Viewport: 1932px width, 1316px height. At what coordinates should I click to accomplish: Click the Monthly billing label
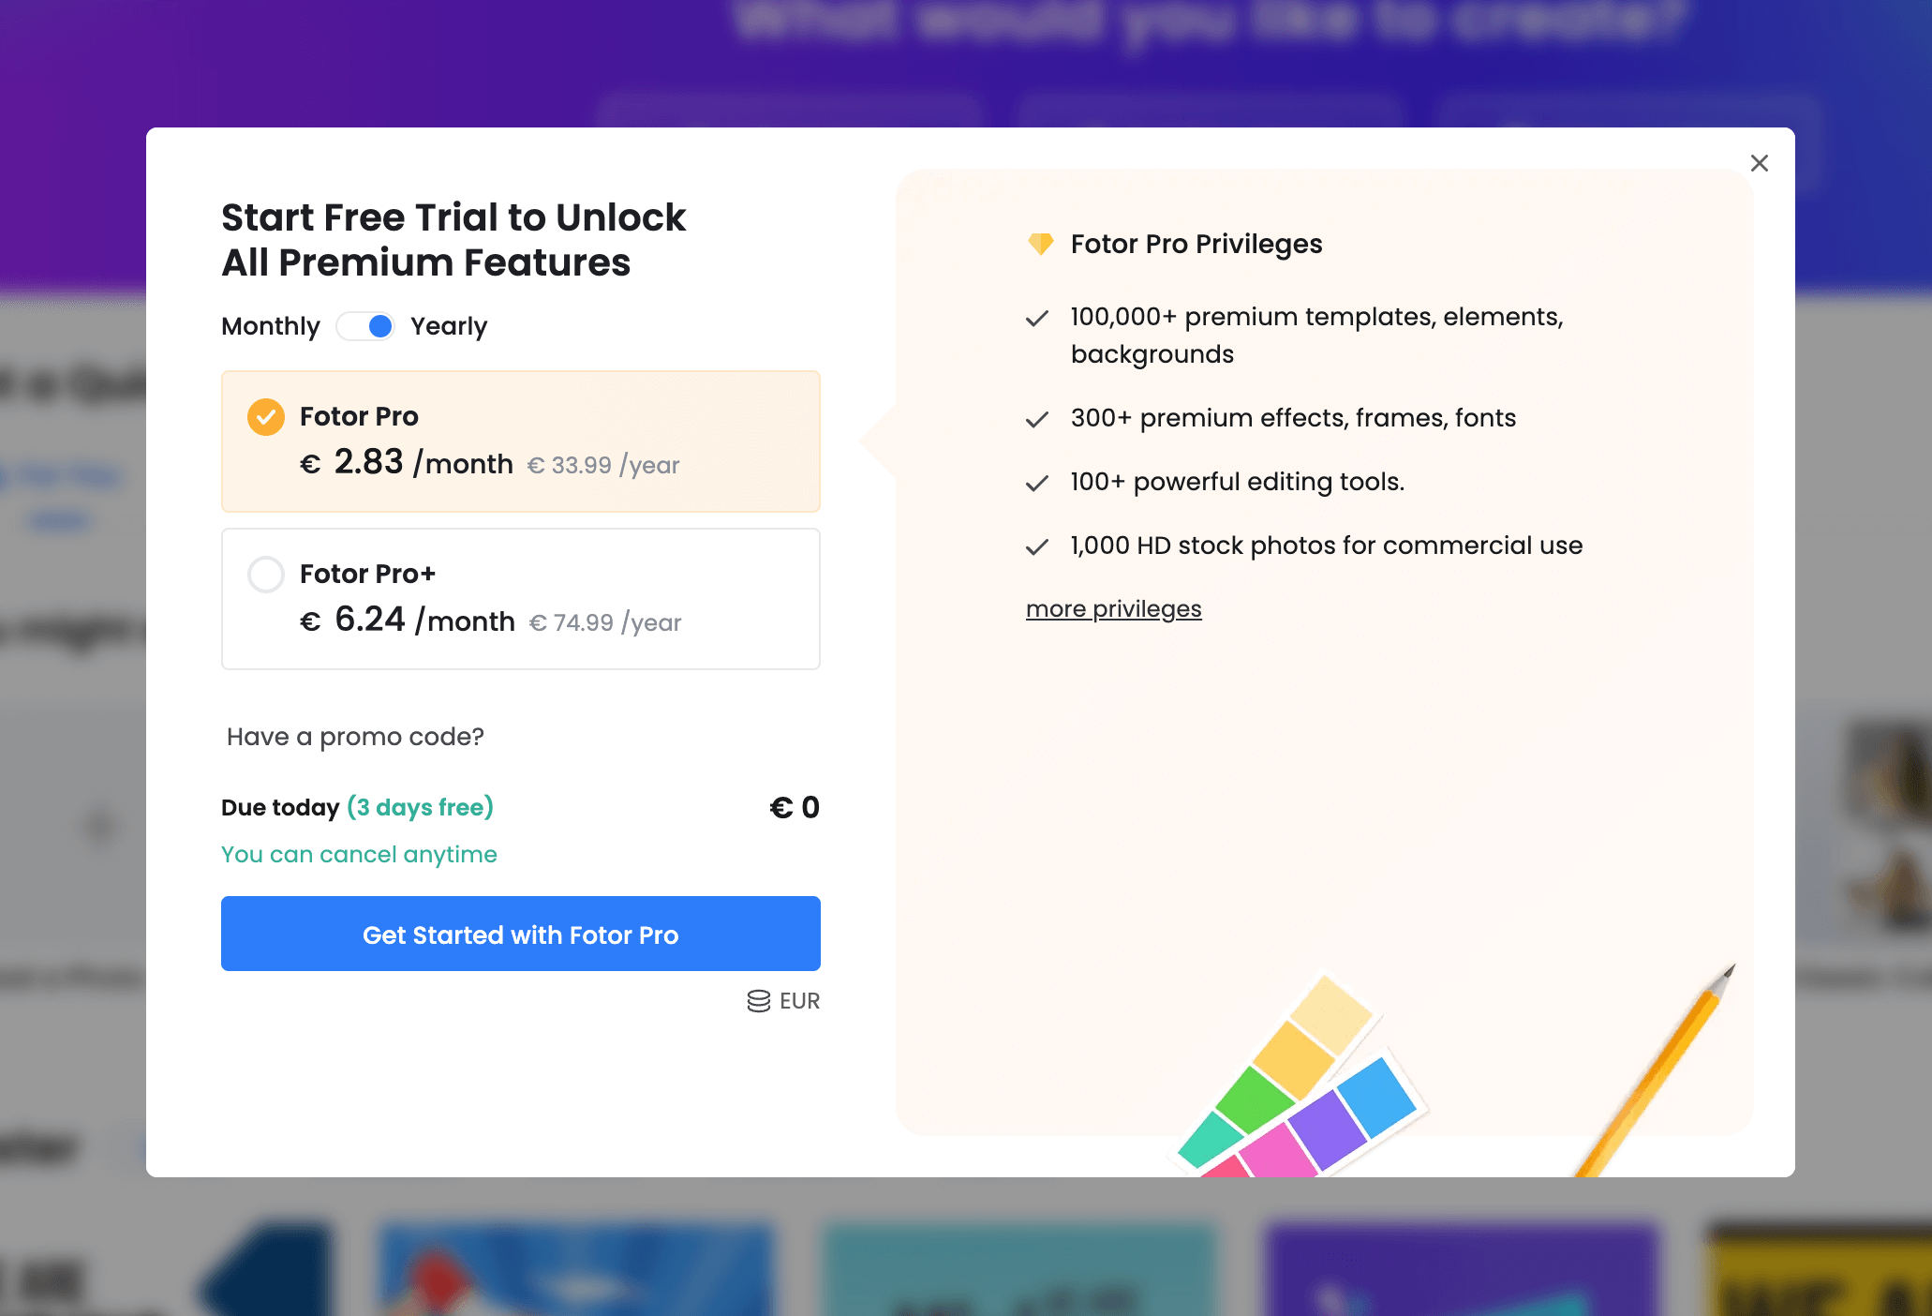270,326
